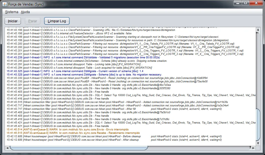Click the horizontal scrollbar right arrow
This screenshot has height=155, width=265.
click(x=253, y=148)
